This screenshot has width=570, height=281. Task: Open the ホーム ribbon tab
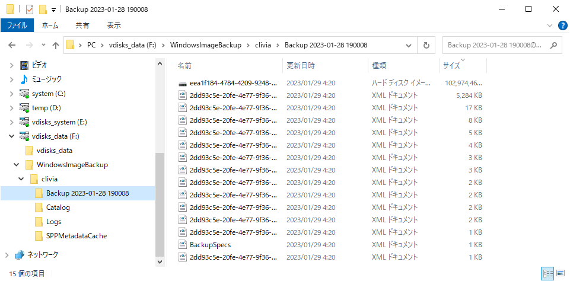point(50,25)
